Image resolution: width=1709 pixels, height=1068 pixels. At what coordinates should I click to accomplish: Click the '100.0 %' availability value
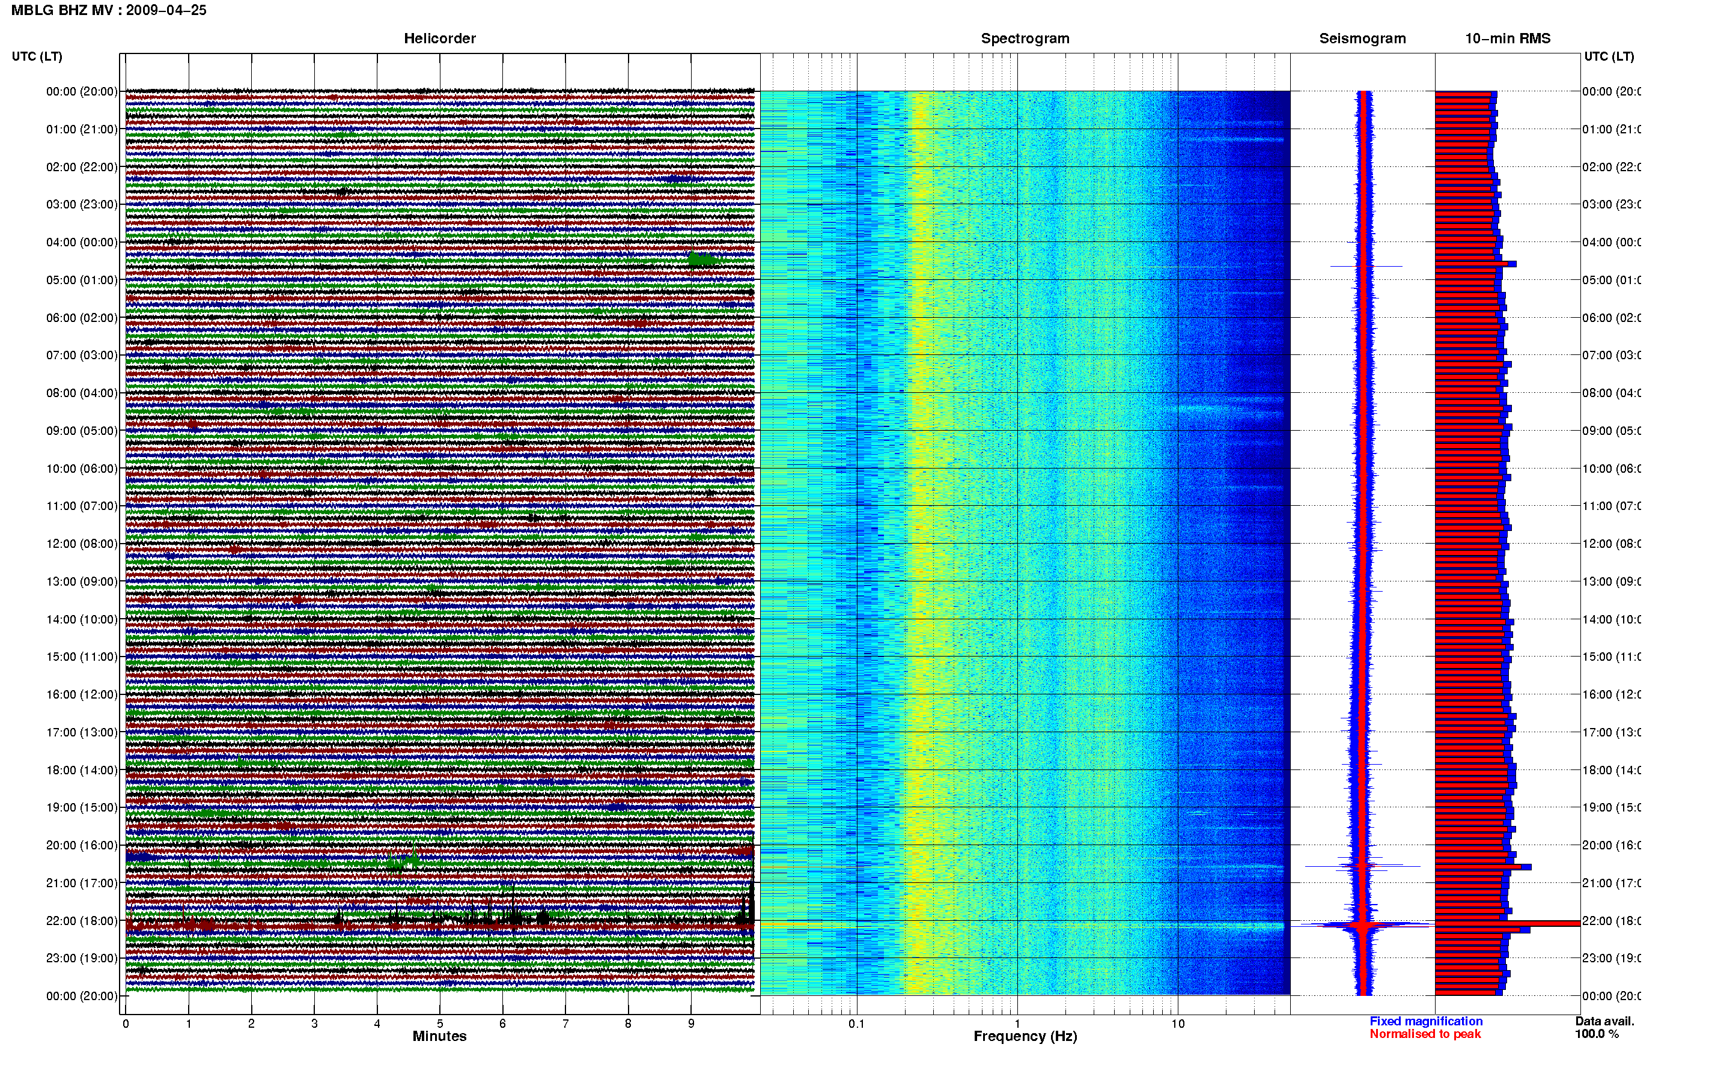click(1597, 1034)
